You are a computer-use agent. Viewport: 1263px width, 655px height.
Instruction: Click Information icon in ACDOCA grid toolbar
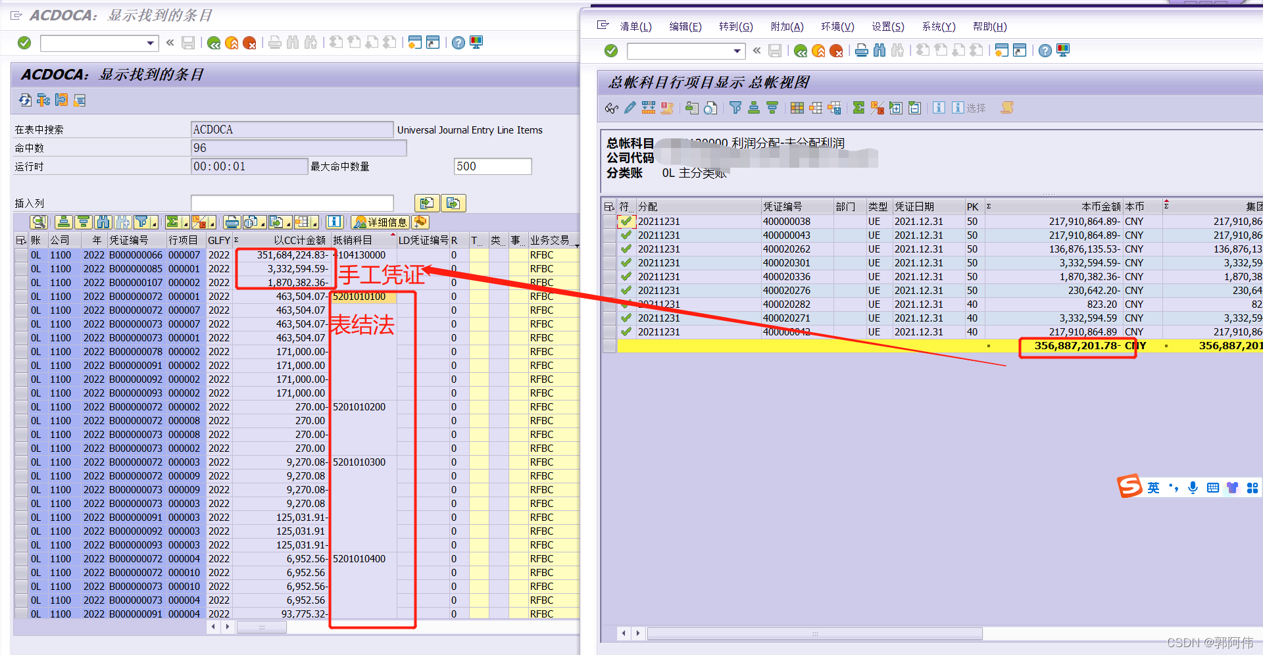tap(334, 222)
